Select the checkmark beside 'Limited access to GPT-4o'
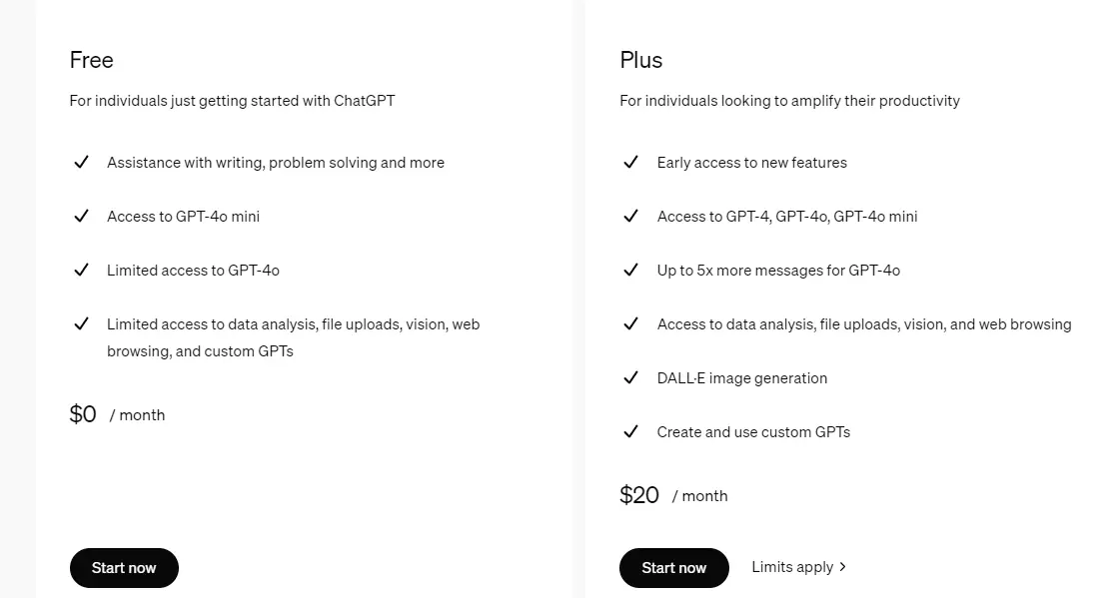This screenshot has height=598, width=1096. click(x=82, y=270)
